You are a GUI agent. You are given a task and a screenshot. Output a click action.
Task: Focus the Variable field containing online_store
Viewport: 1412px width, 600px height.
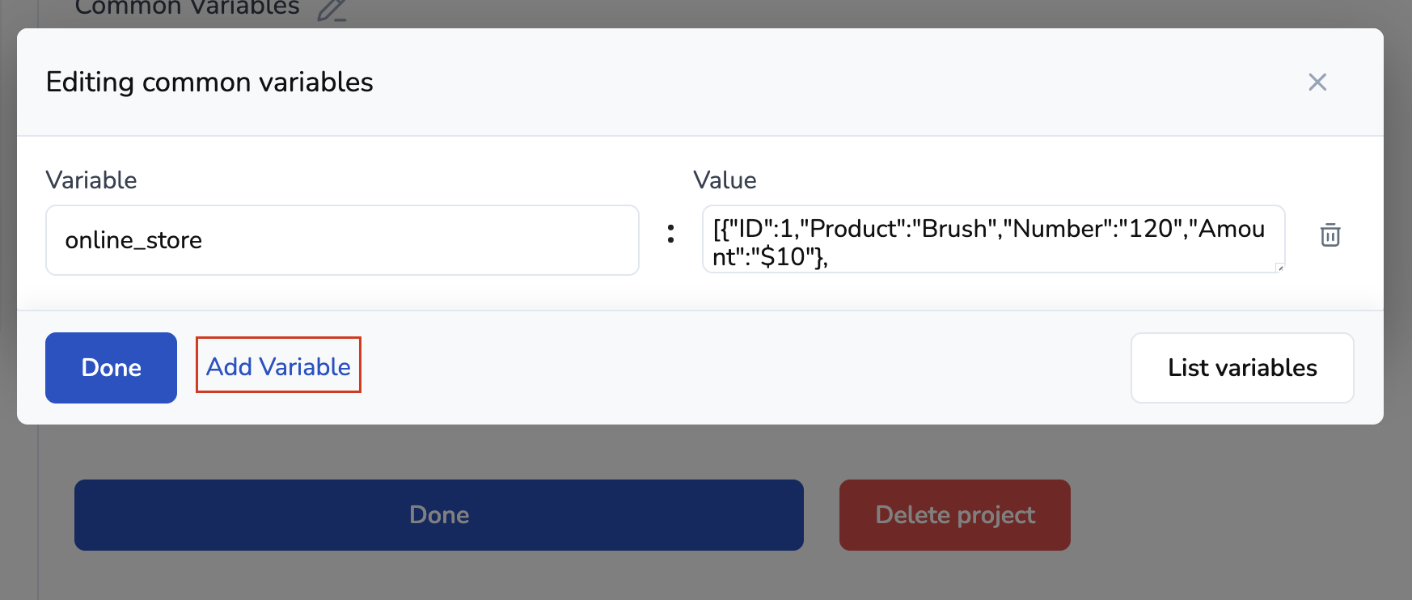point(342,240)
